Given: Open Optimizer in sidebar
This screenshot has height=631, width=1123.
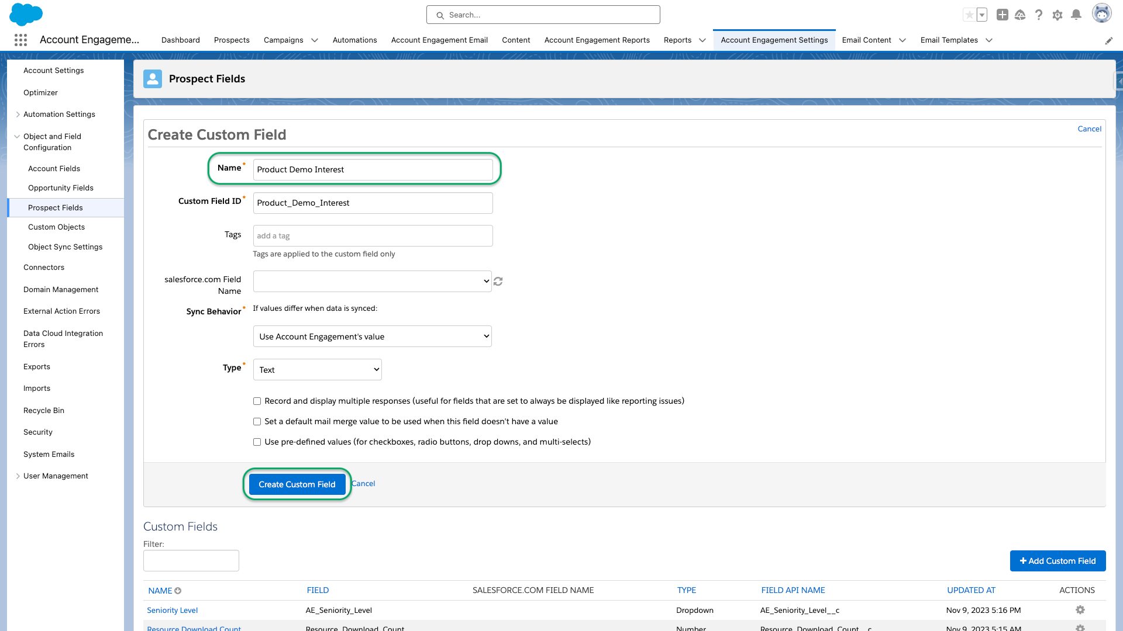Looking at the screenshot, I should (x=41, y=93).
